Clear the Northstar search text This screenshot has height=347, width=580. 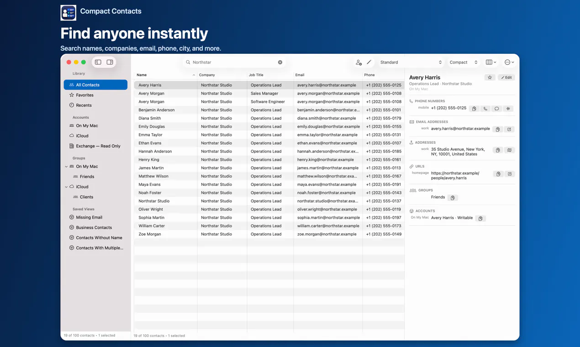point(280,62)
